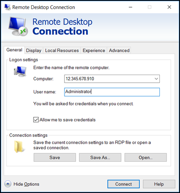Click the yellow folder icon in Connection settings
180x193 pixels.
[x=19, y=147]
